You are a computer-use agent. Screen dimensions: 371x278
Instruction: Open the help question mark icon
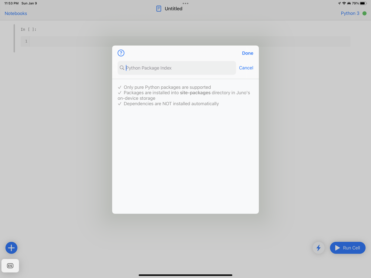click(121, 53)
